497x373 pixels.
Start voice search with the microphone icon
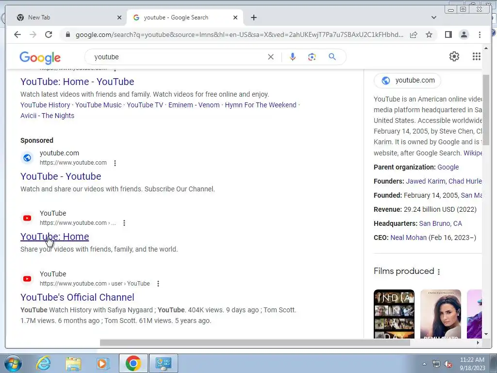[x=293, y=57]
